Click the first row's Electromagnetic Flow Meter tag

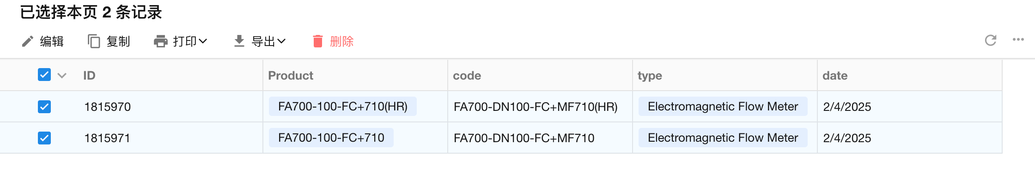click(x=723, y=107)
